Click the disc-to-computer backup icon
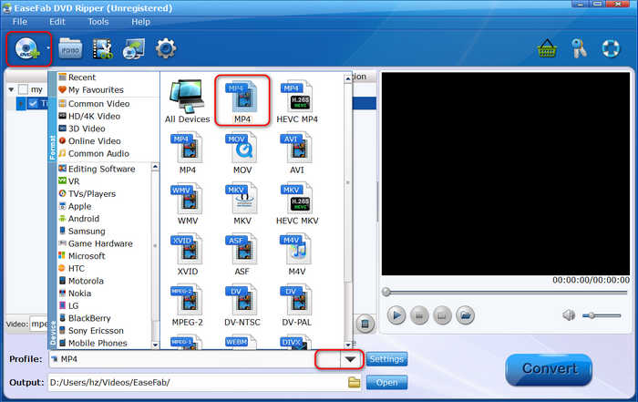This screenshot has width=638, height=402. pyautogui.click(x=134, y=49)
